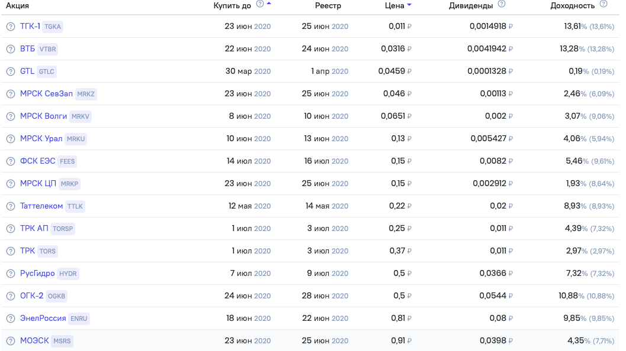This screenshot has height=351, width=626.
Task: Sort by the Акция column header
Action: click(17, 5)
